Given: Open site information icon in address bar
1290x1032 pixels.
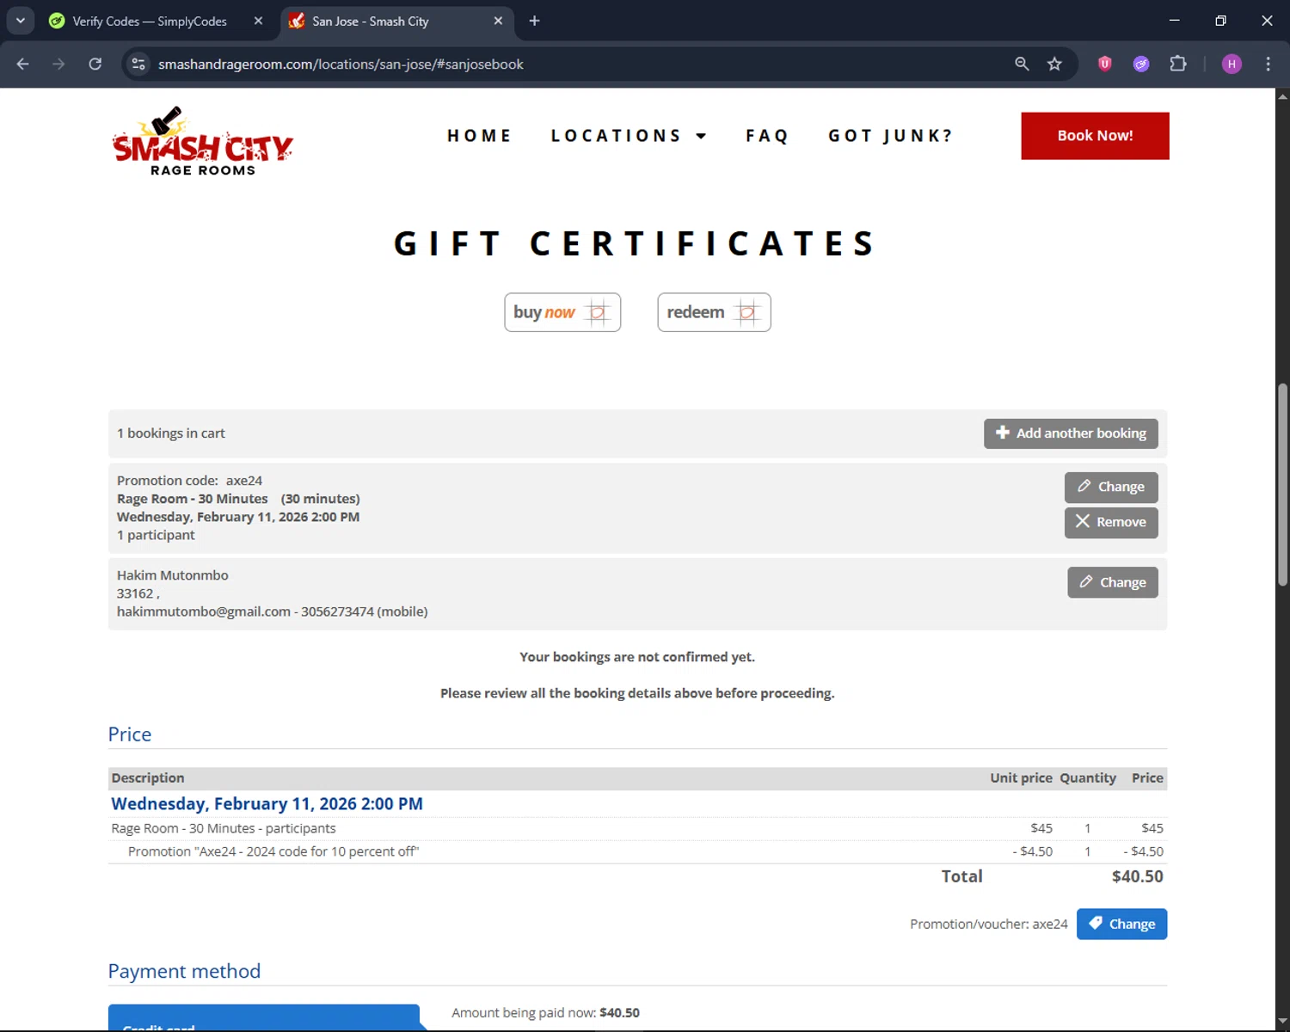Looking at the screenshot, I should (138, 64).
